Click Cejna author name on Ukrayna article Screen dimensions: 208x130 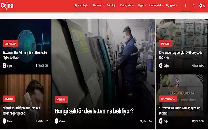166,121
